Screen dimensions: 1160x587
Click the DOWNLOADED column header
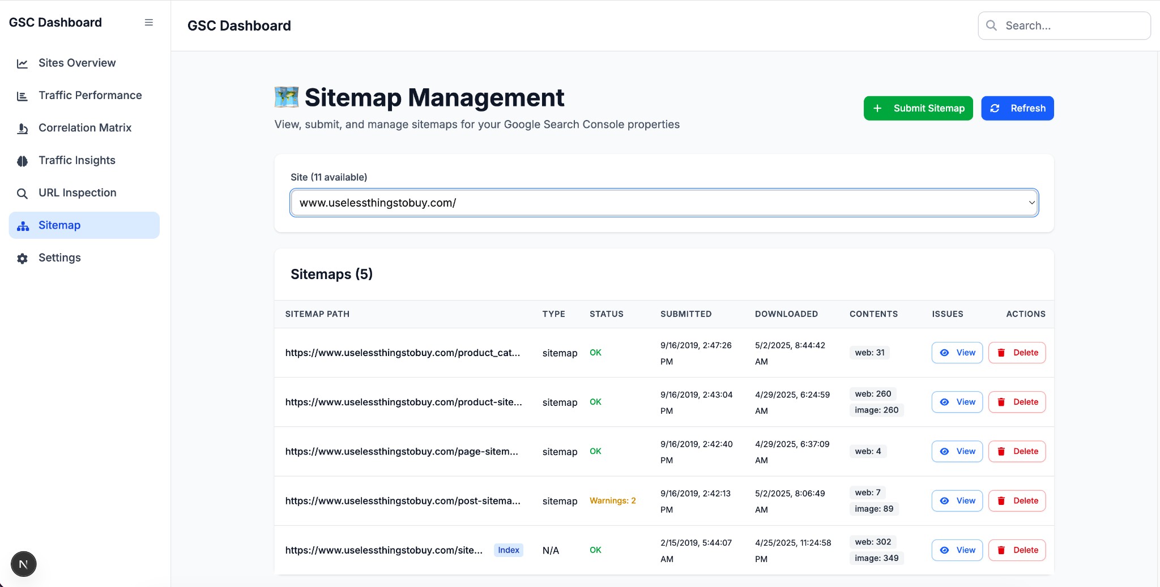point(786,314)
